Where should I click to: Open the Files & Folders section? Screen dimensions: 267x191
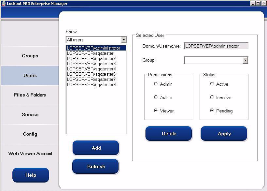point(30,95)
